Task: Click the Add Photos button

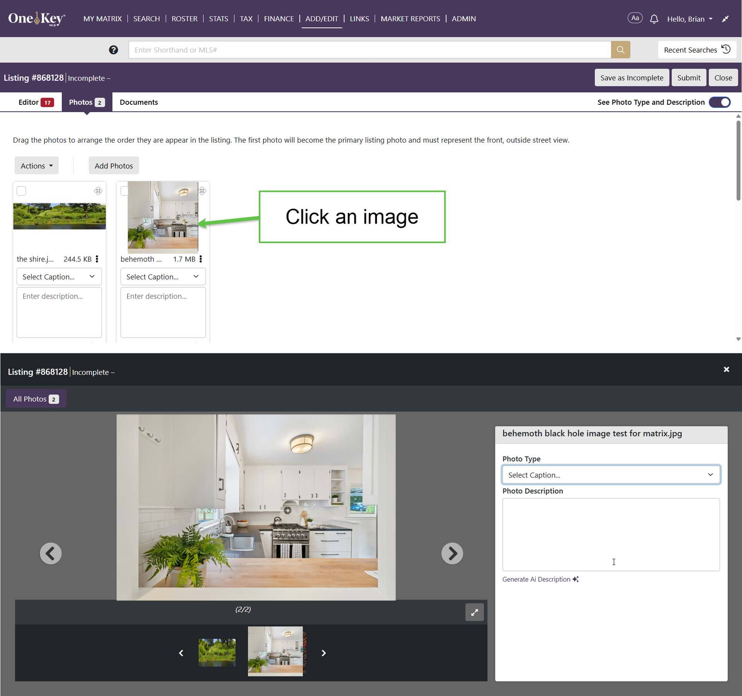Action: (114, 166)
